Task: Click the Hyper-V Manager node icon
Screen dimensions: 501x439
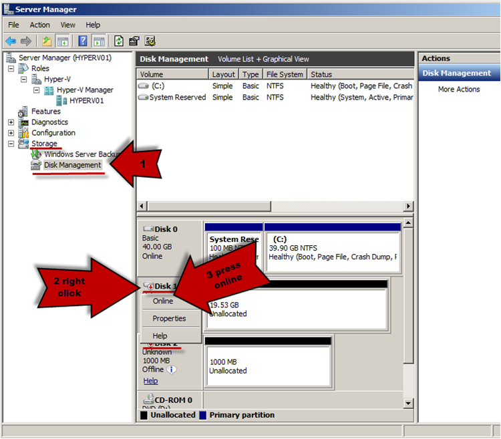Action: [49, 90]
